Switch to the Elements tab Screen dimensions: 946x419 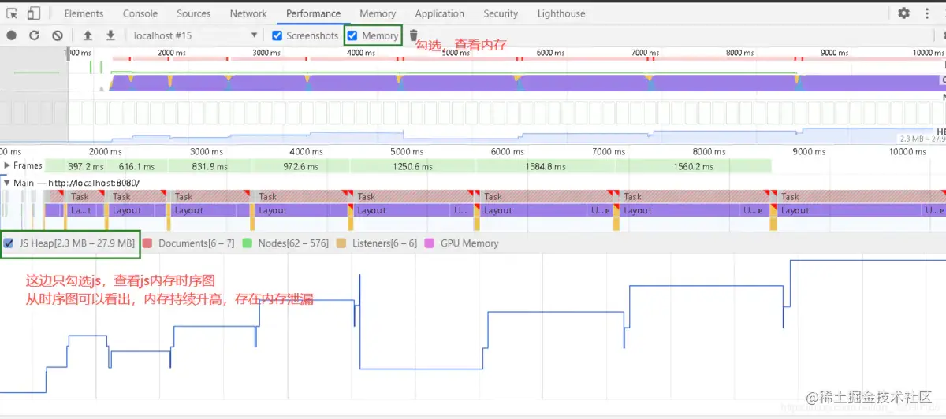coord(84,13)
